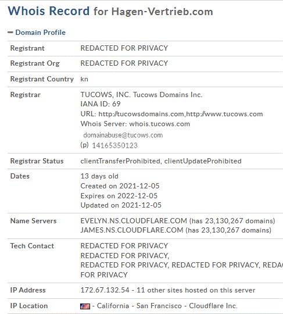This screenshot has height=314, width=283.
Task: Click the Registrant Org value text
Action: pos(124,63)
